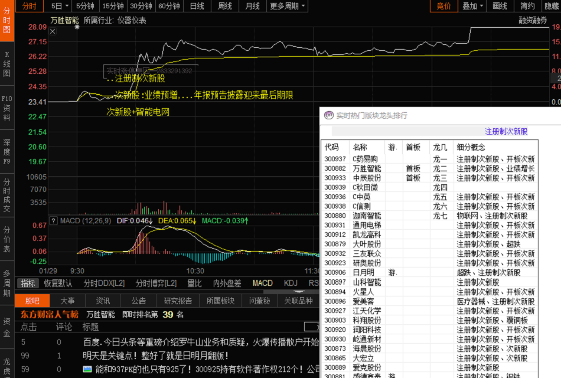
Task: Open 深度F9 in the left sidebar
Action: [x=7, y=152]
